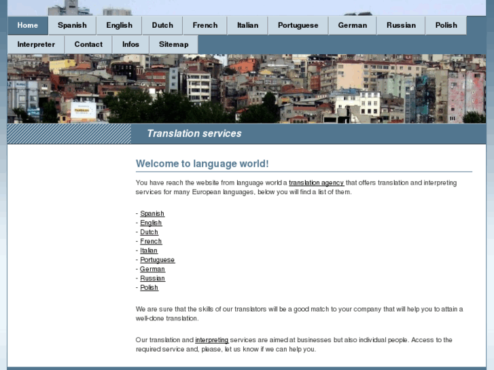Select German in the navigation bar
This screenshot has width=494, height=370.
[x=352, y=26]
